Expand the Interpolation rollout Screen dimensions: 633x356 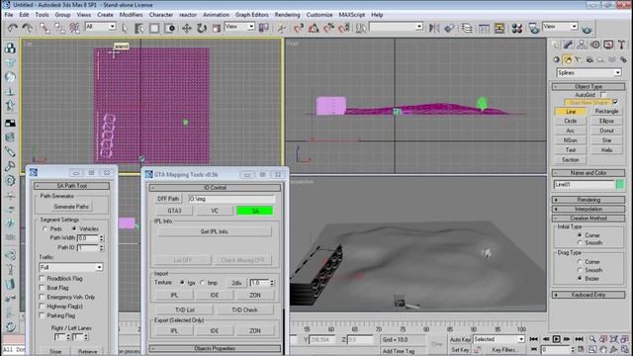tap(588, 209)
